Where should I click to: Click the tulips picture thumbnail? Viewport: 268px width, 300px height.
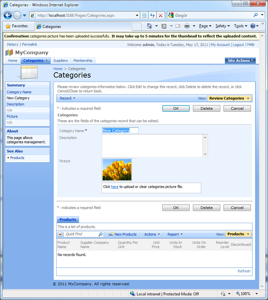[117, 170]
